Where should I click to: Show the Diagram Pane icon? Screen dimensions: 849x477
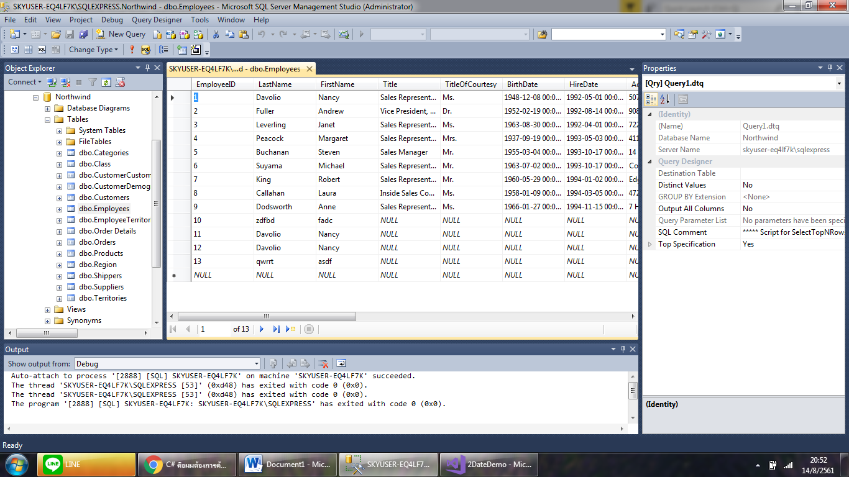[x=14, y=50]
